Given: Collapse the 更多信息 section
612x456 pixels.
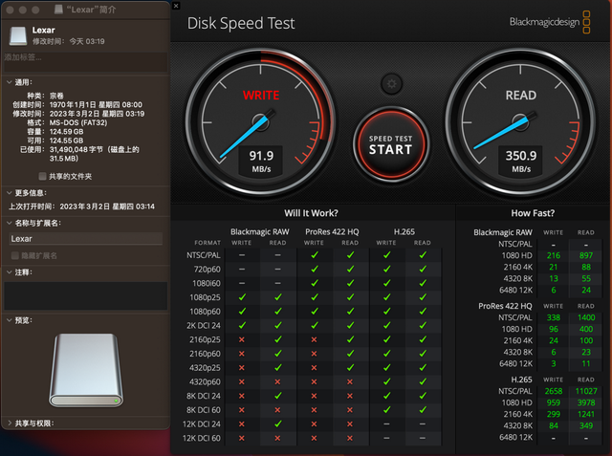Looking at the screenshot, I should click(9, 193).
